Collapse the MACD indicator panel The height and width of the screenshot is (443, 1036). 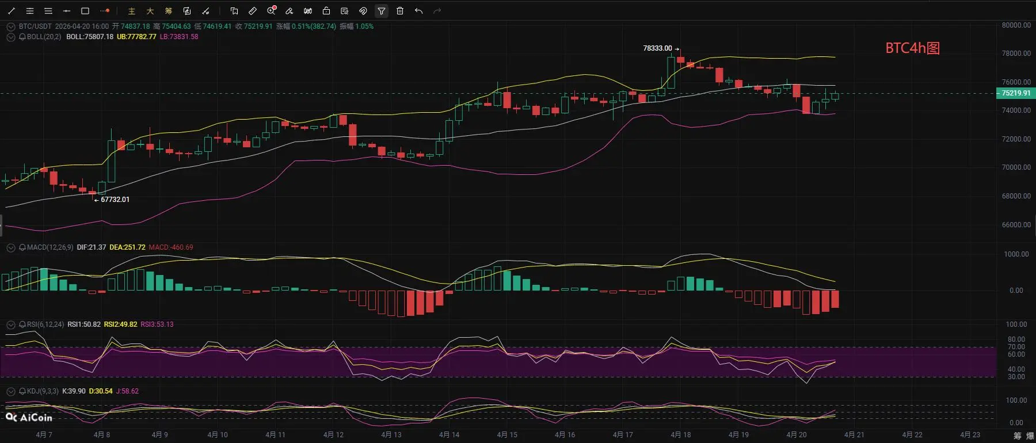point(10,247)
